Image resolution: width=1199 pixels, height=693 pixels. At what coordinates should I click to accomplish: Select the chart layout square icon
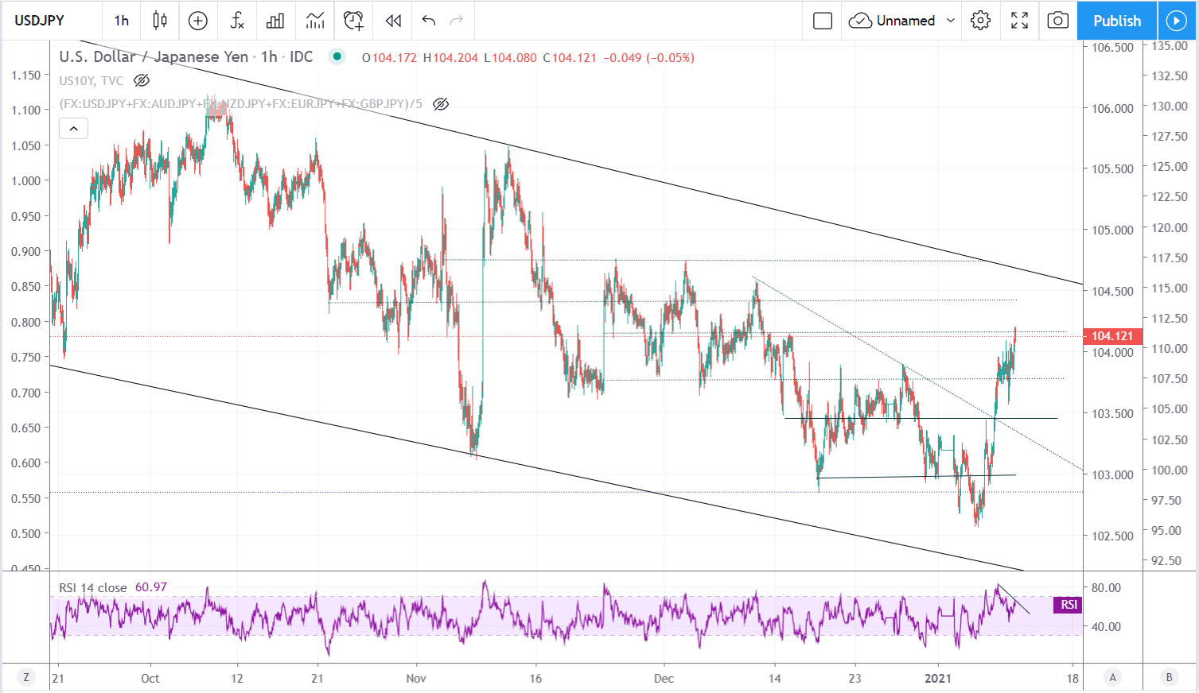pyautogui.click(x=823, y=21)
